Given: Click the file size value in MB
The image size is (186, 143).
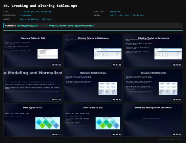Looking at the screenshot, I should [x=36, y=11].
